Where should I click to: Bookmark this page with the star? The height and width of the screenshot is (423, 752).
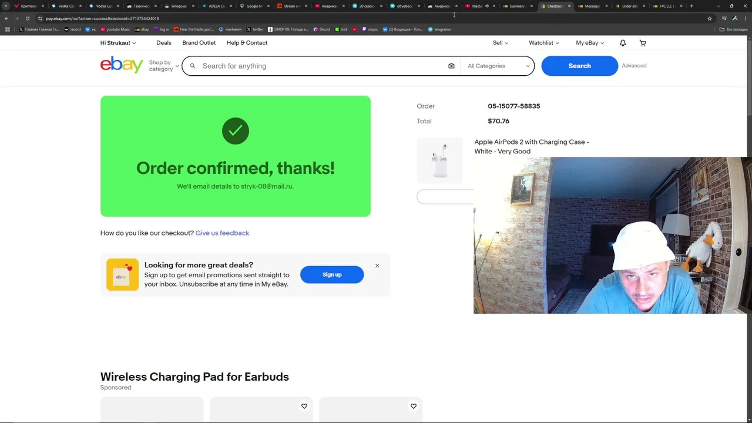point(710,18)
